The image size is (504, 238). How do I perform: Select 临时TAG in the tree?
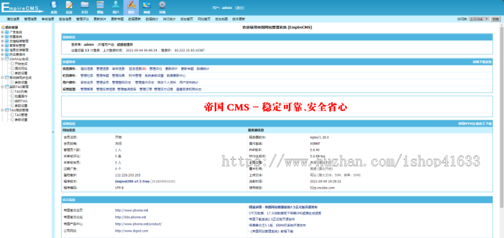tap(21, 101)
